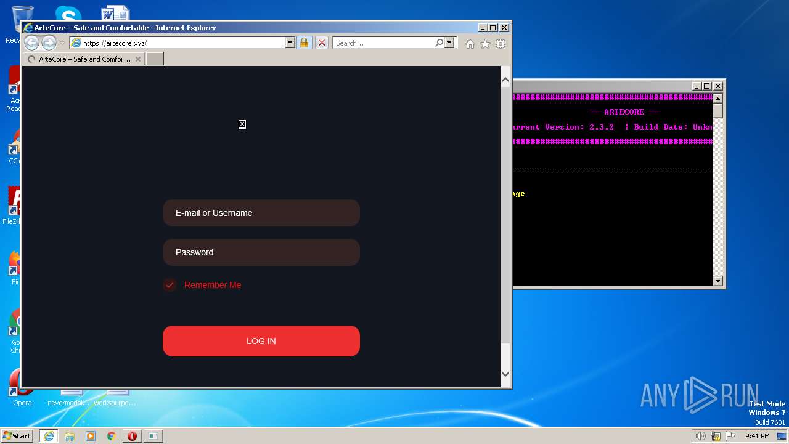This screenshot has width=789, height=444.
Task: Open the recent pages dropdown next to forward
Action: 62,43
